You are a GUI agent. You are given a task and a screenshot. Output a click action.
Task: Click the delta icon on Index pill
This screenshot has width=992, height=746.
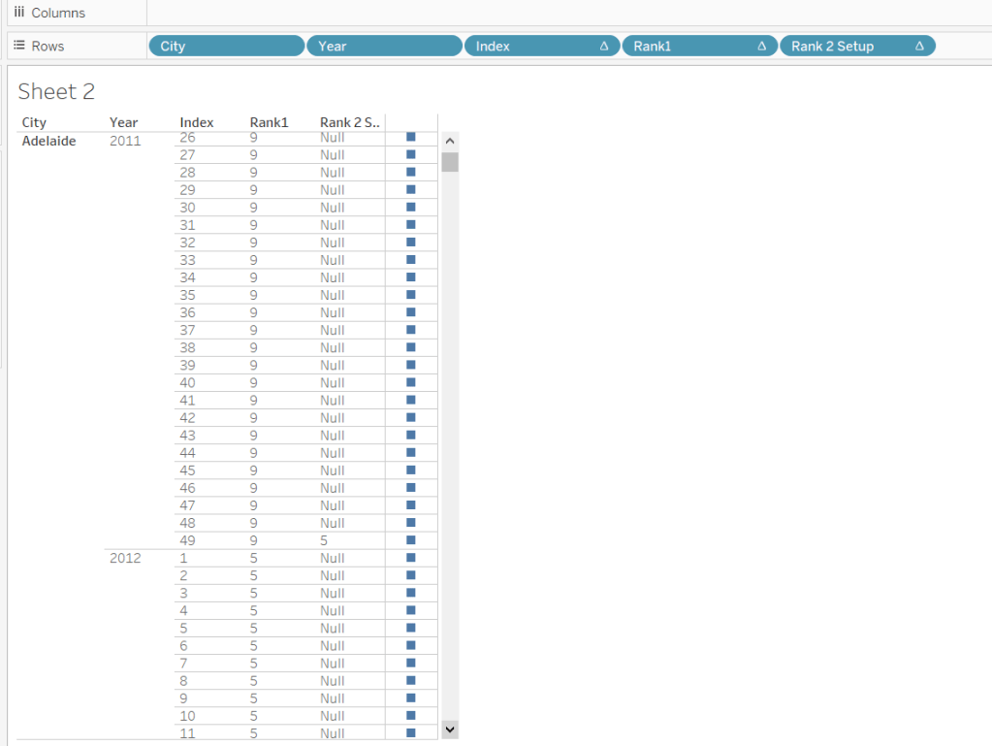[x=604, y=46]
